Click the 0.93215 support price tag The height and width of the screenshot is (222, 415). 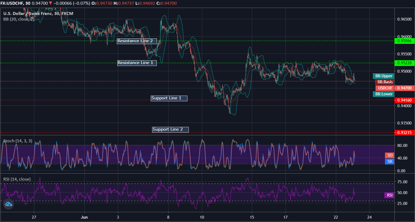point(405,132)
